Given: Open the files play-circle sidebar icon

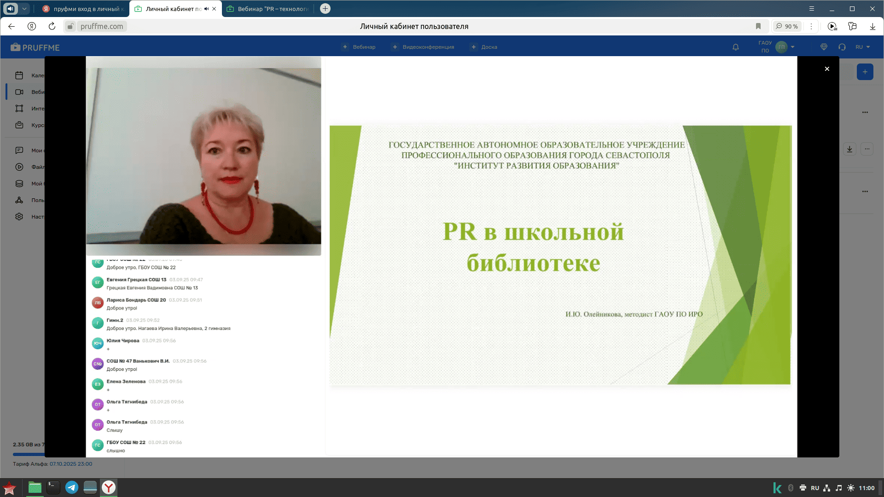Looking at the screenshot, I should [19, 167].
